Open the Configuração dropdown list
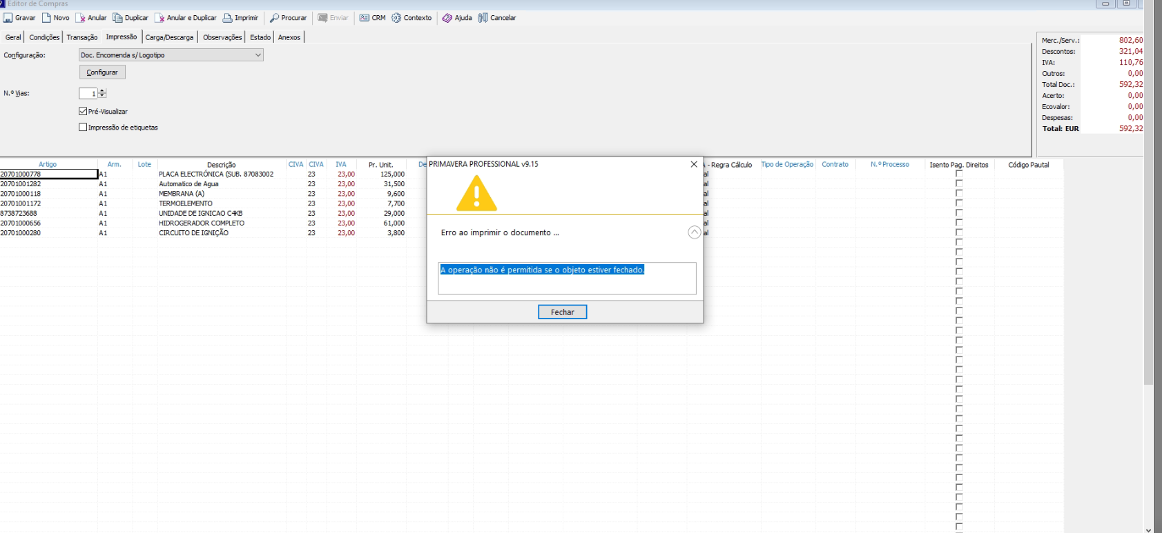 coord(258,55)
